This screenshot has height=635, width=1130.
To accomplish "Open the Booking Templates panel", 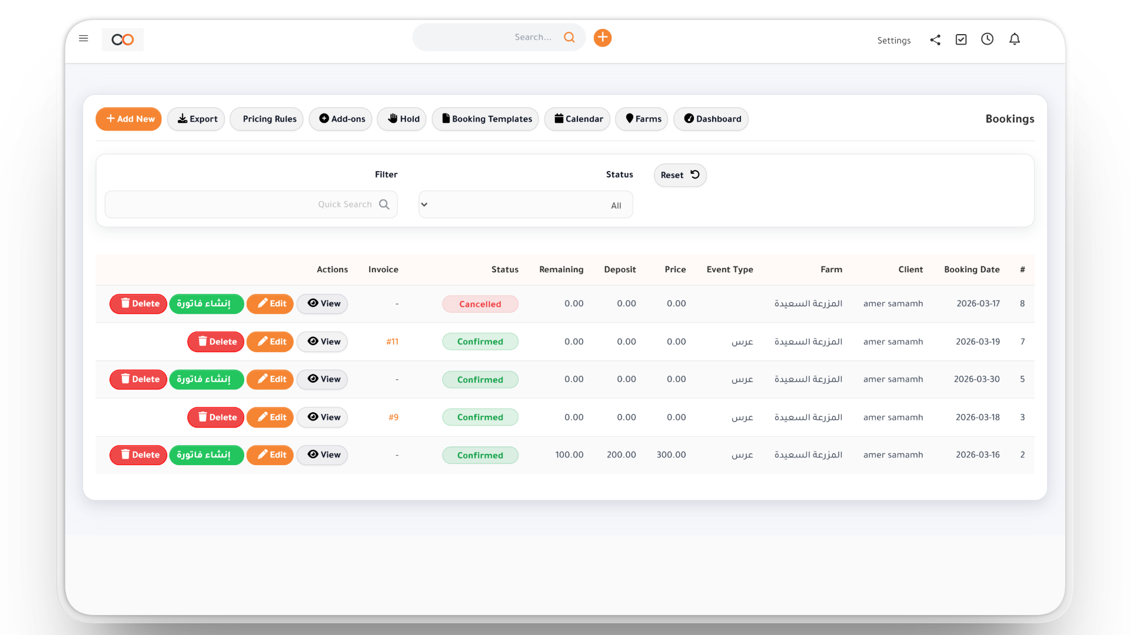I will pyautogui.click(x=485, y=119).
